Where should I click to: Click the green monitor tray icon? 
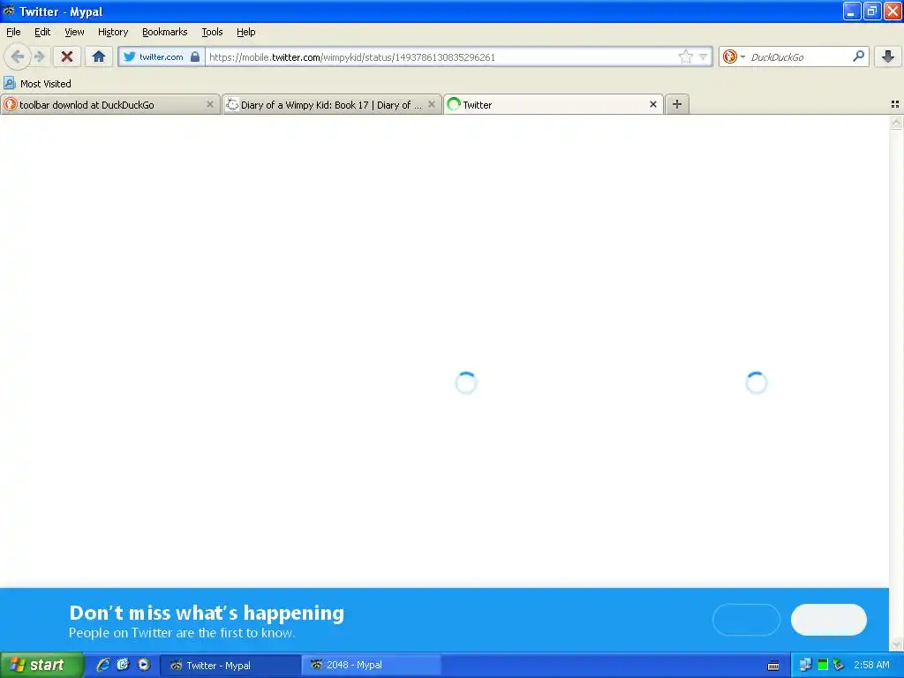(823, 665)
